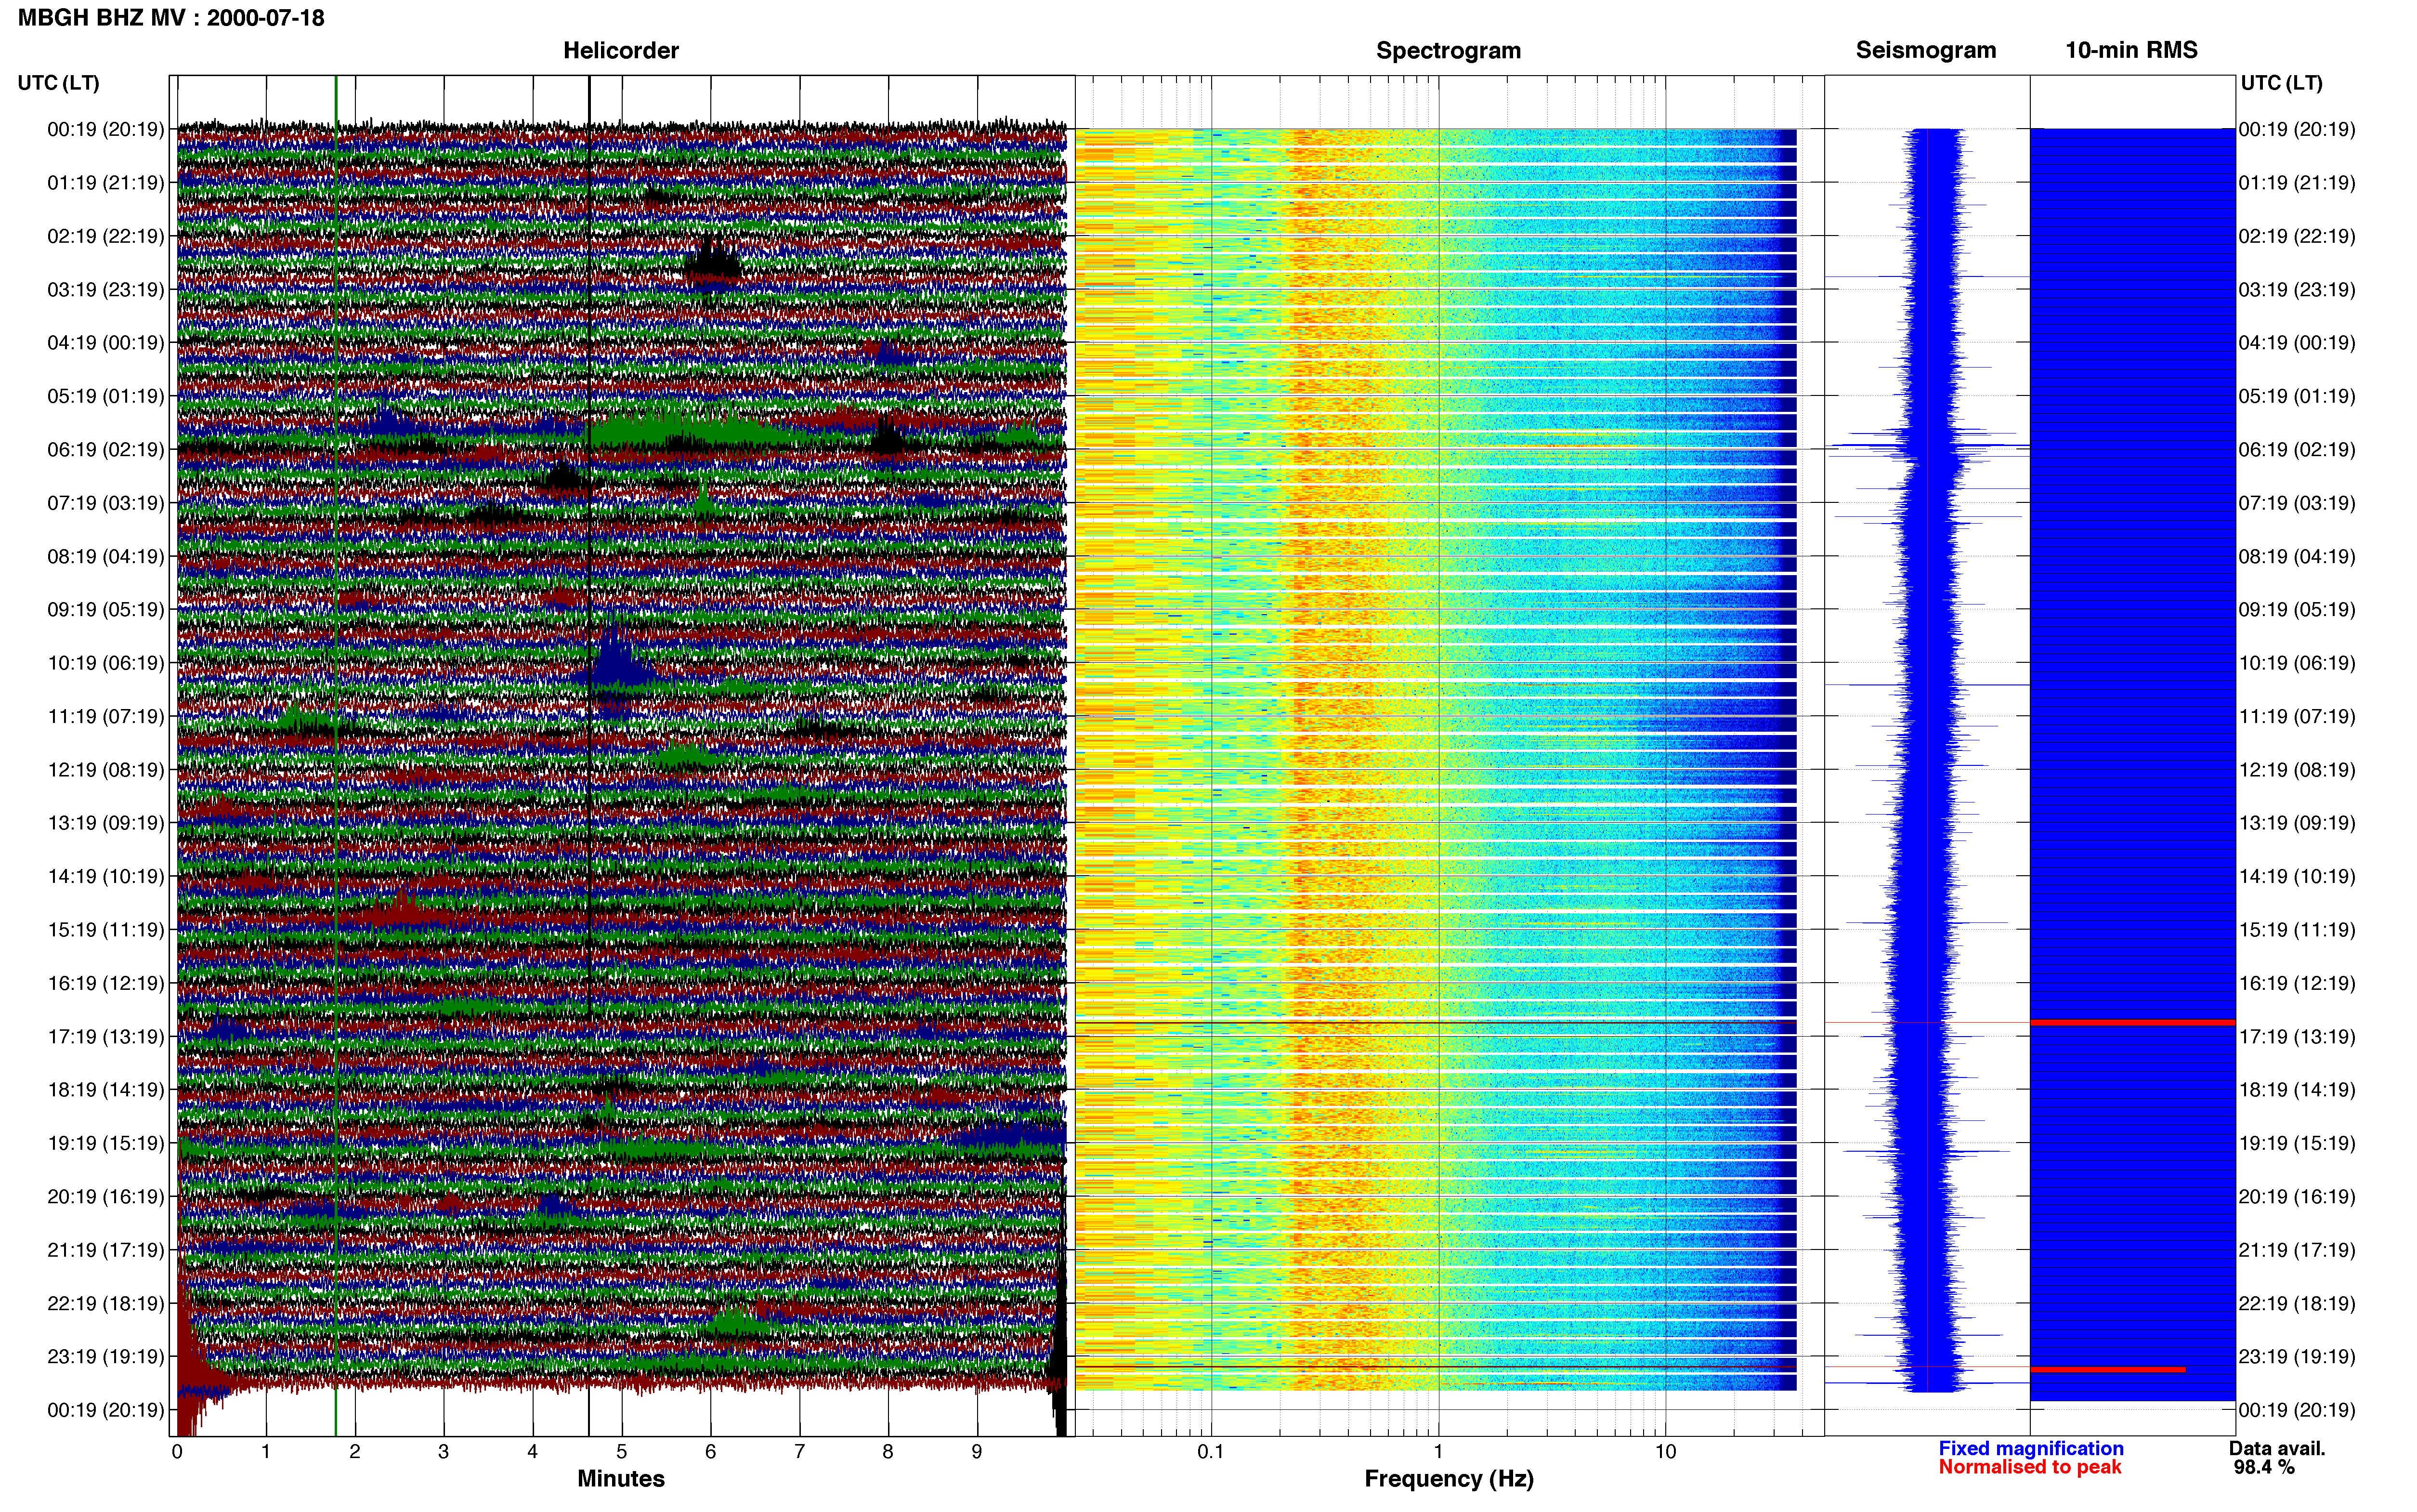Click right-axis time label 05:19 (01:19)

(x=2297, y=396)
